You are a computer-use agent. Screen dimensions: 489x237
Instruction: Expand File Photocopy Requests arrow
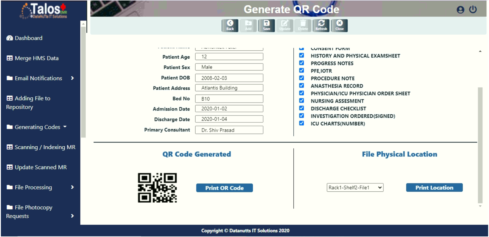tap(72, 216)
